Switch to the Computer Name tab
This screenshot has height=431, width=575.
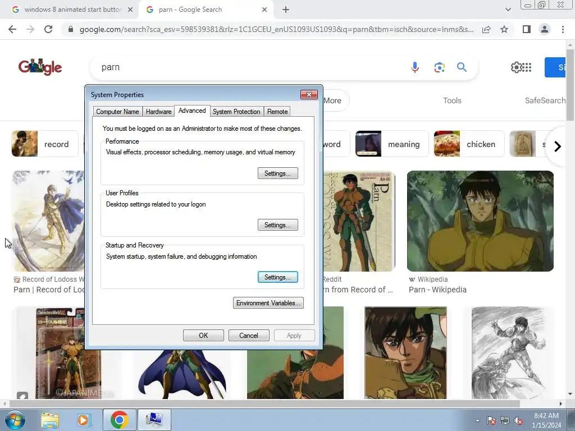[117, 112]
